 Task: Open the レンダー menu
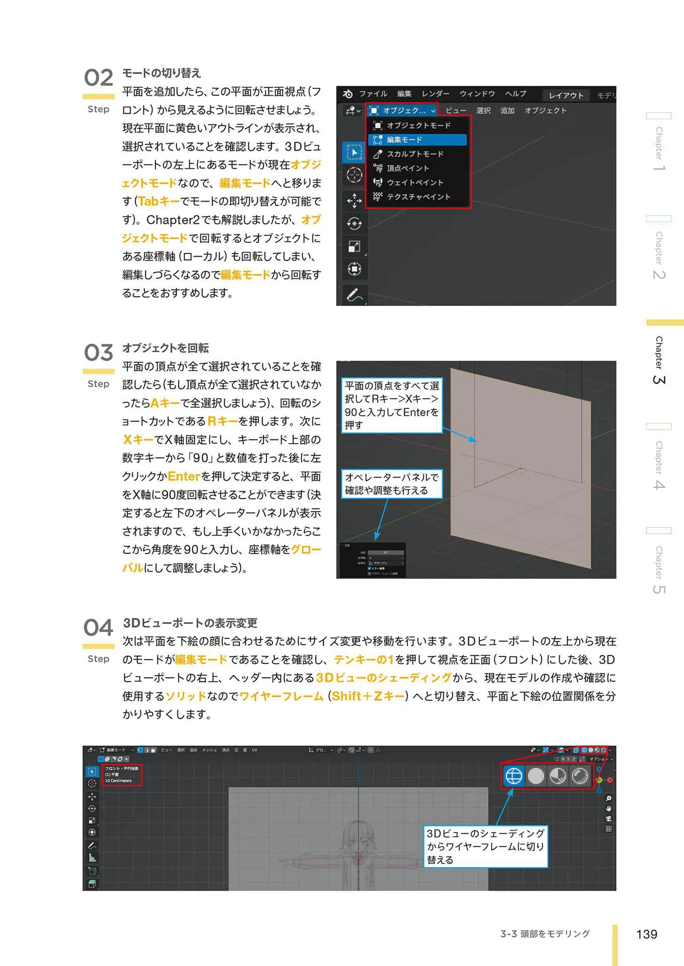(436, 94)
